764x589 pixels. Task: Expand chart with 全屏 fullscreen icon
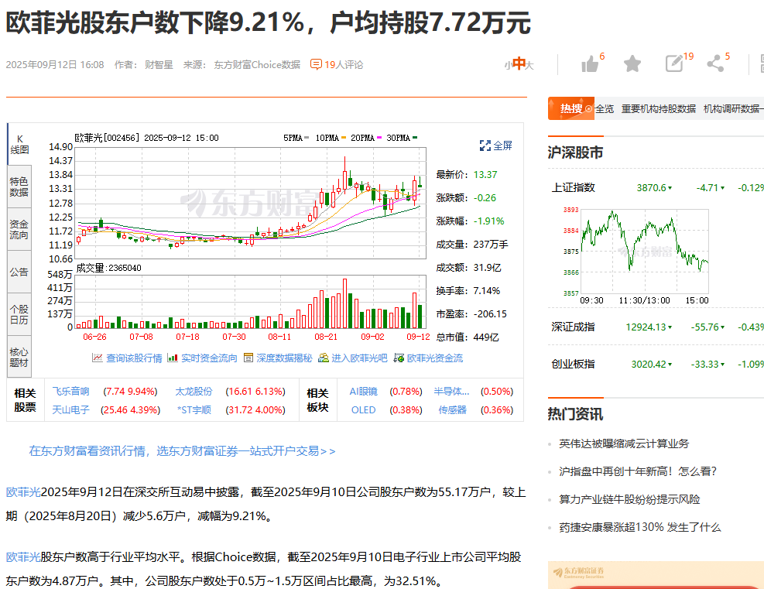click(x=485, y=146)
